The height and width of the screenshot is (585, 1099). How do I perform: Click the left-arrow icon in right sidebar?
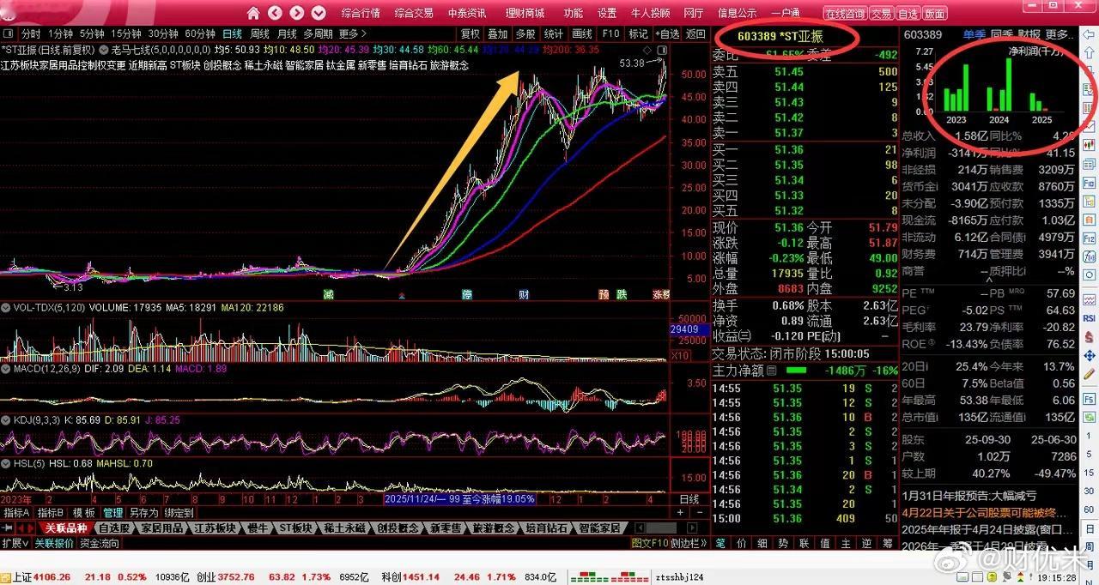(x=1090, y=34)
